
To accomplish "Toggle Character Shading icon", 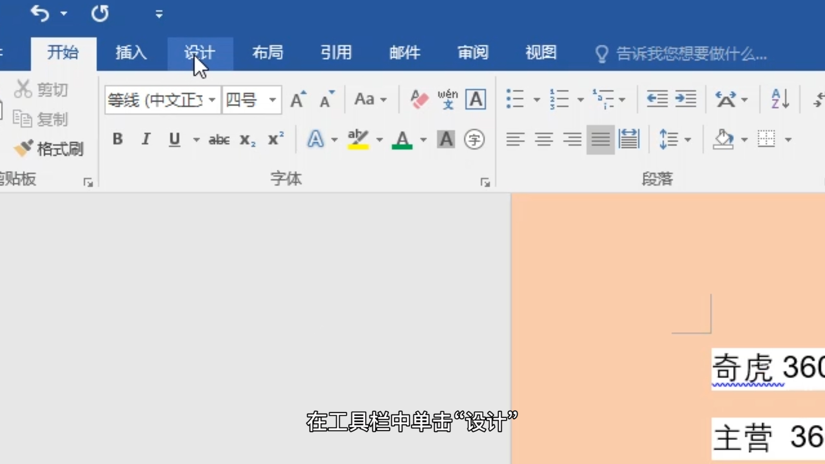I will pyautogui.click(x=446, y=139).
